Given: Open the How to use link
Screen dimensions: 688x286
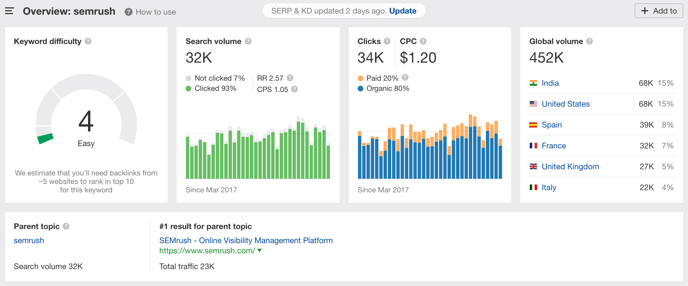Looking at the screenshot, I should pos(156,12).
